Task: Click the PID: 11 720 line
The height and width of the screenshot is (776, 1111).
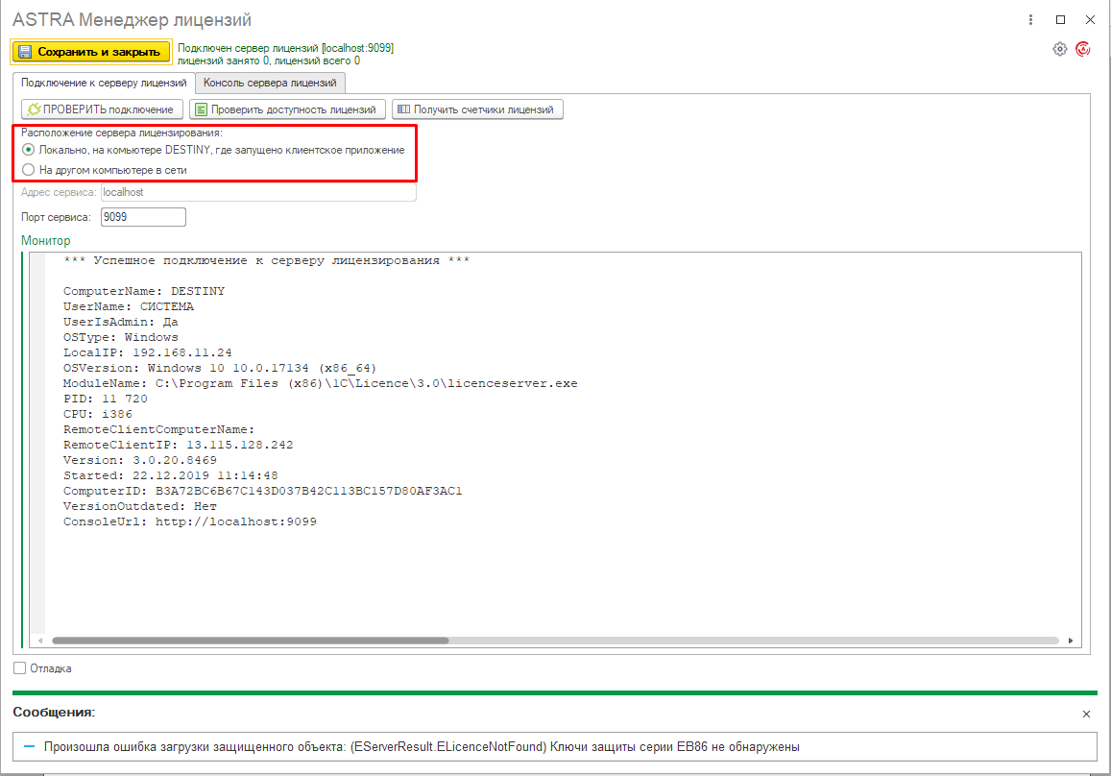Action: pos(106,399)
